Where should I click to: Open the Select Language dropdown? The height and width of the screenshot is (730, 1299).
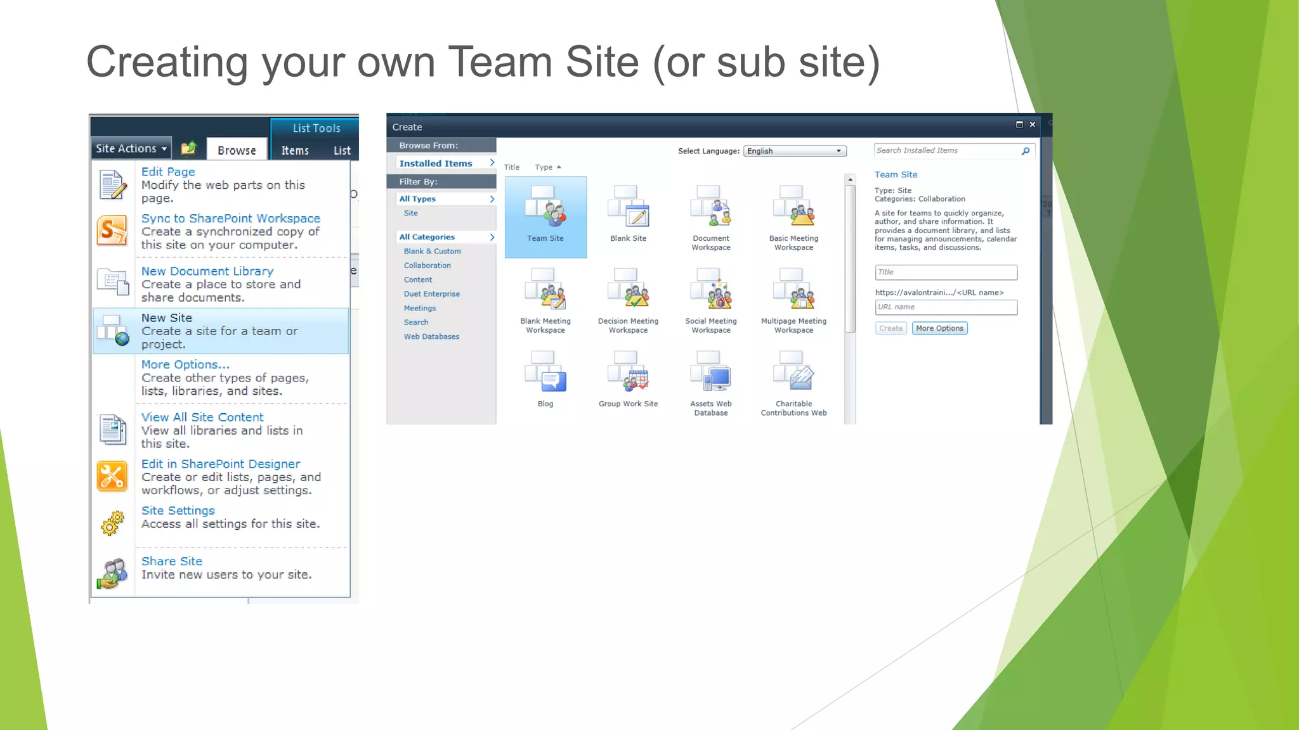tap(795, 151)
